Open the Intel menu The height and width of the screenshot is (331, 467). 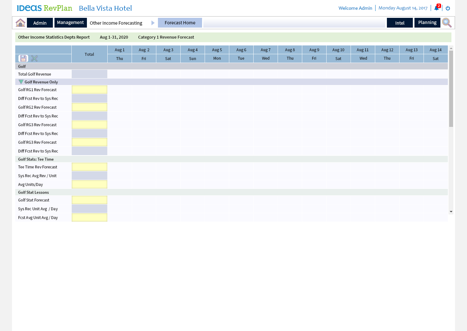coord(400,23)
